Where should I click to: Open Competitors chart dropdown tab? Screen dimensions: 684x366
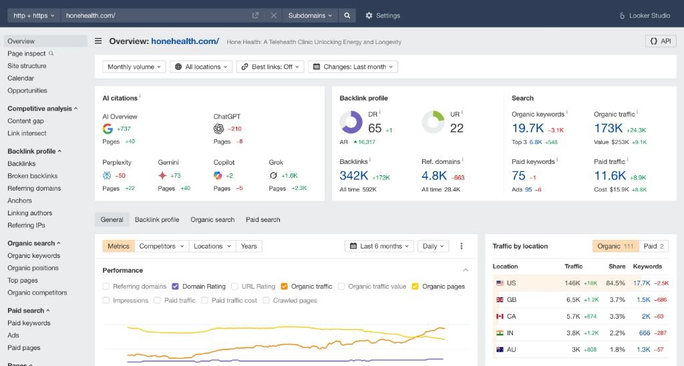tap(162, 246)
